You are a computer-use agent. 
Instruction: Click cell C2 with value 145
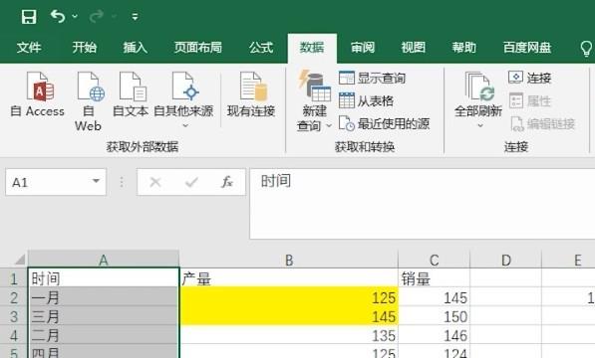[x=435, y=297]
